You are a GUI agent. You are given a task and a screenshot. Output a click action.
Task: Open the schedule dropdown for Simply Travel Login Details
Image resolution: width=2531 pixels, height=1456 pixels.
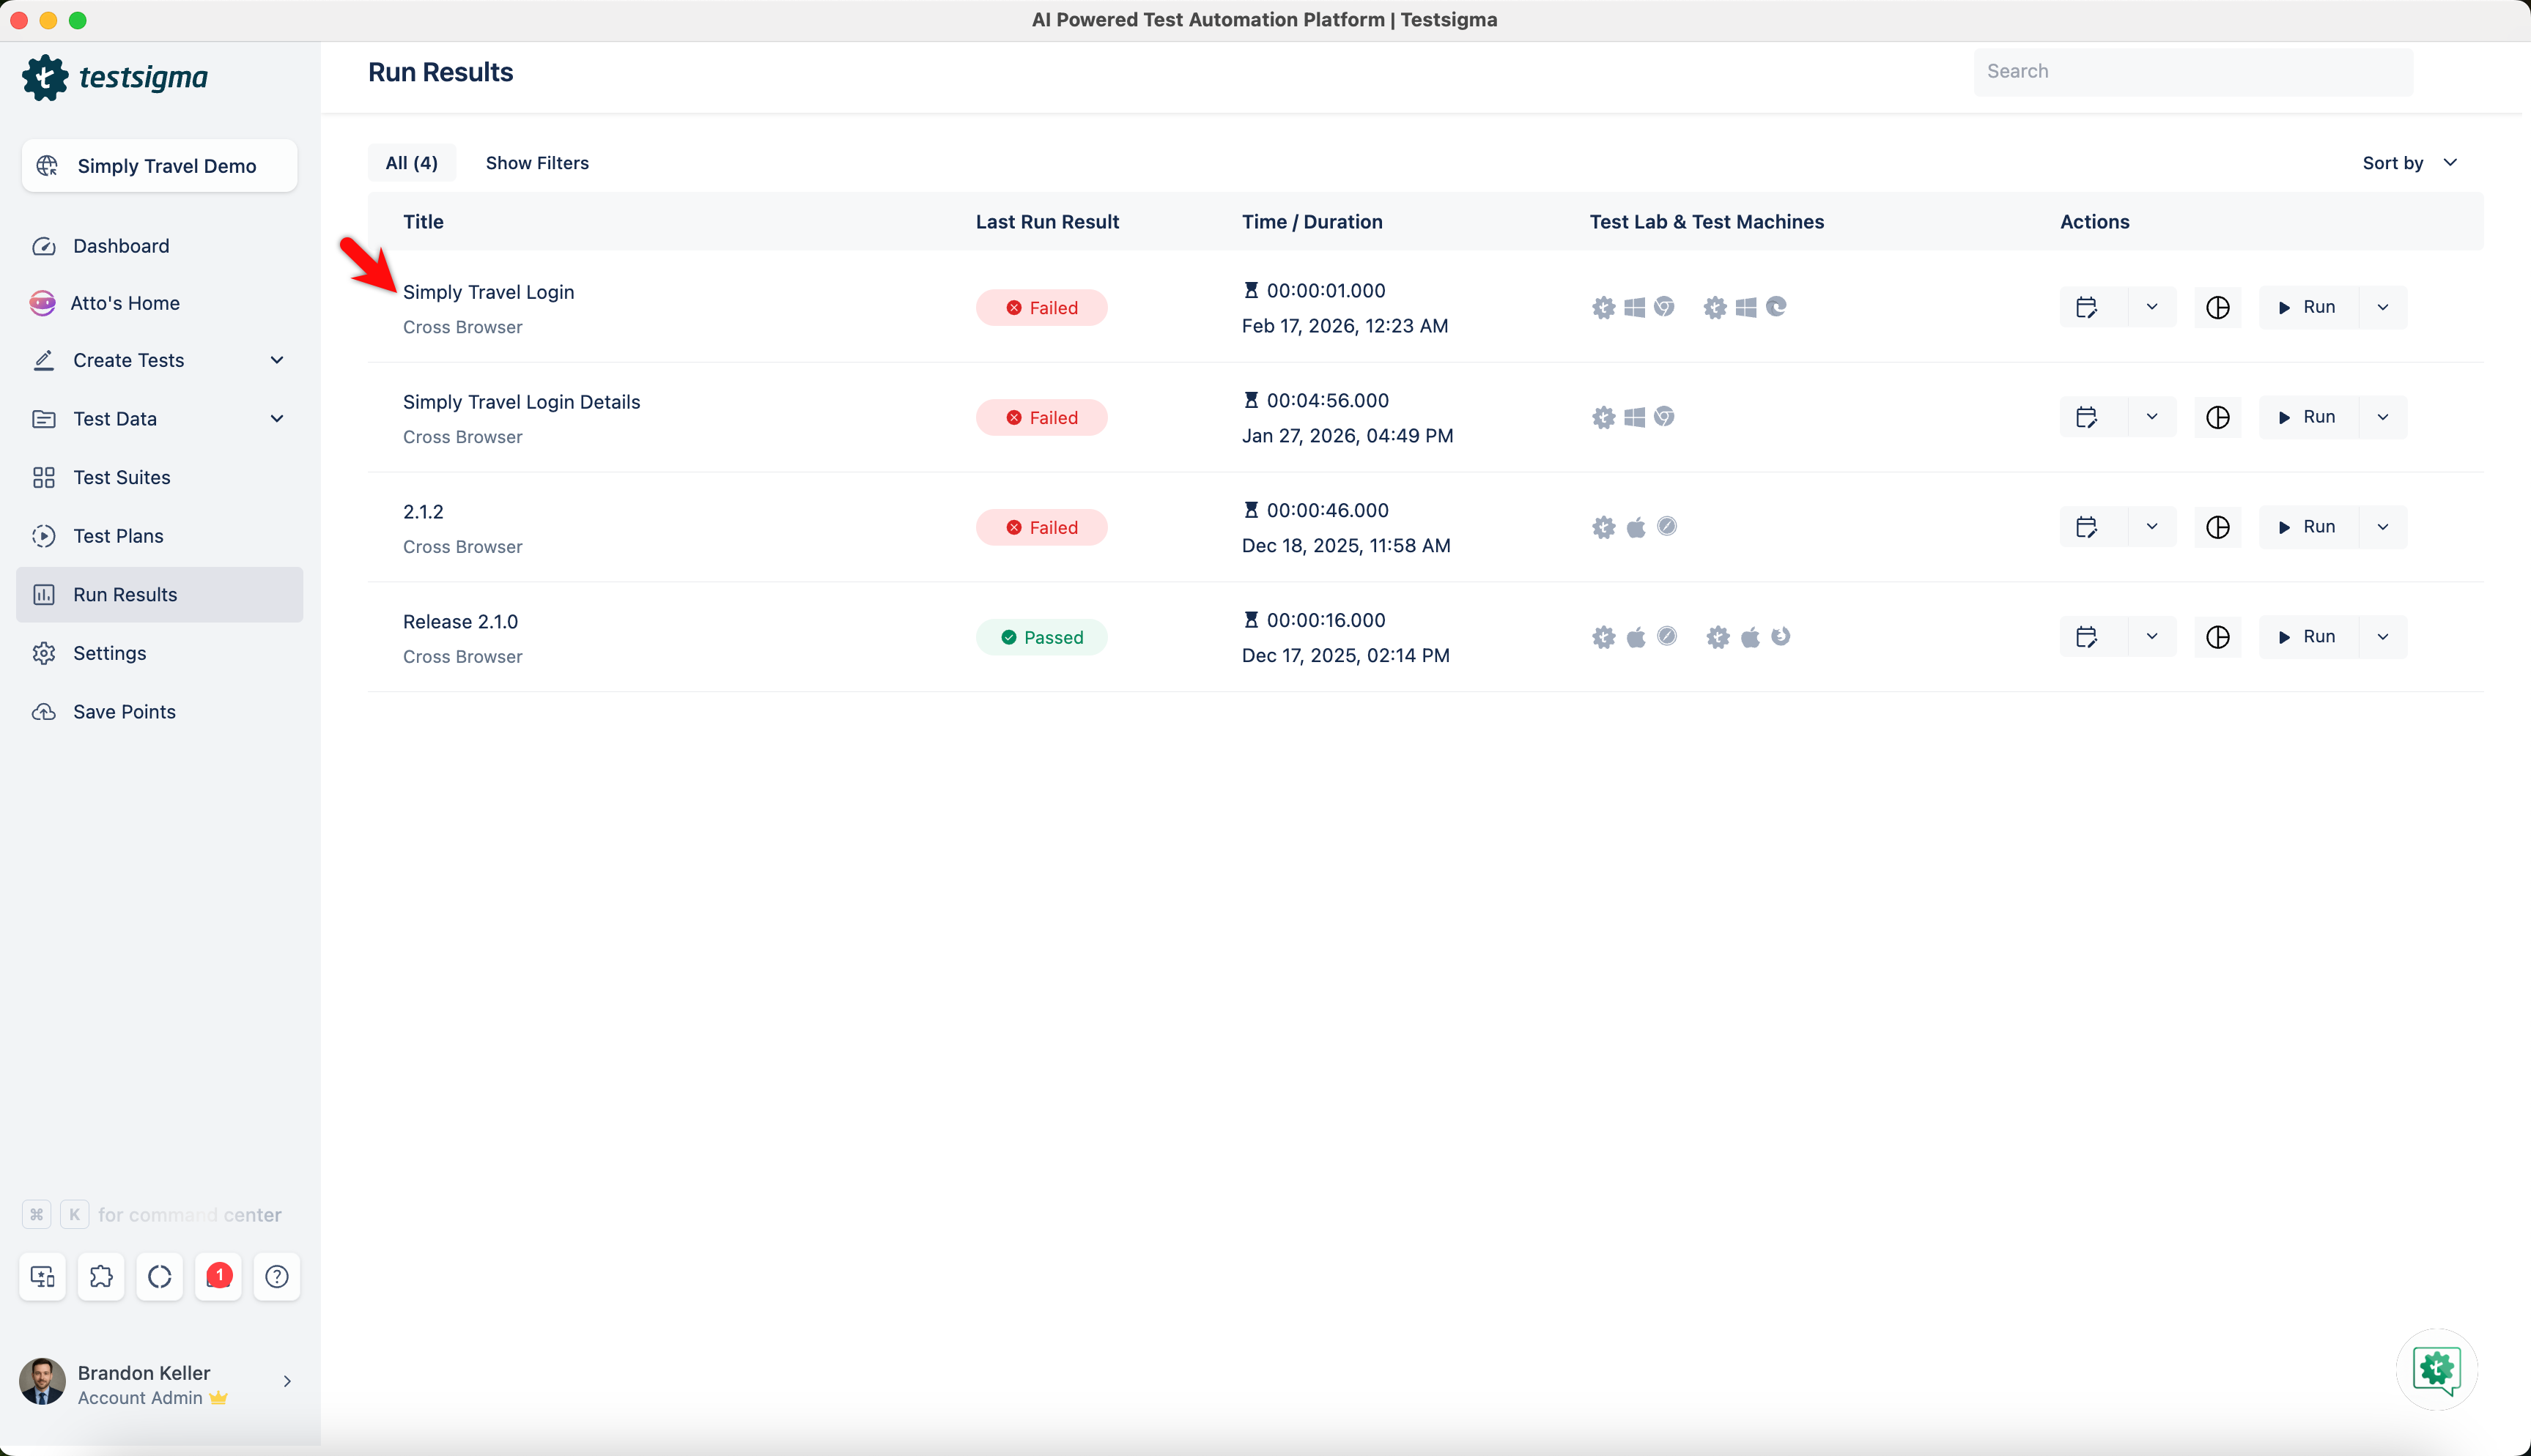click(x=2152, y=417)
